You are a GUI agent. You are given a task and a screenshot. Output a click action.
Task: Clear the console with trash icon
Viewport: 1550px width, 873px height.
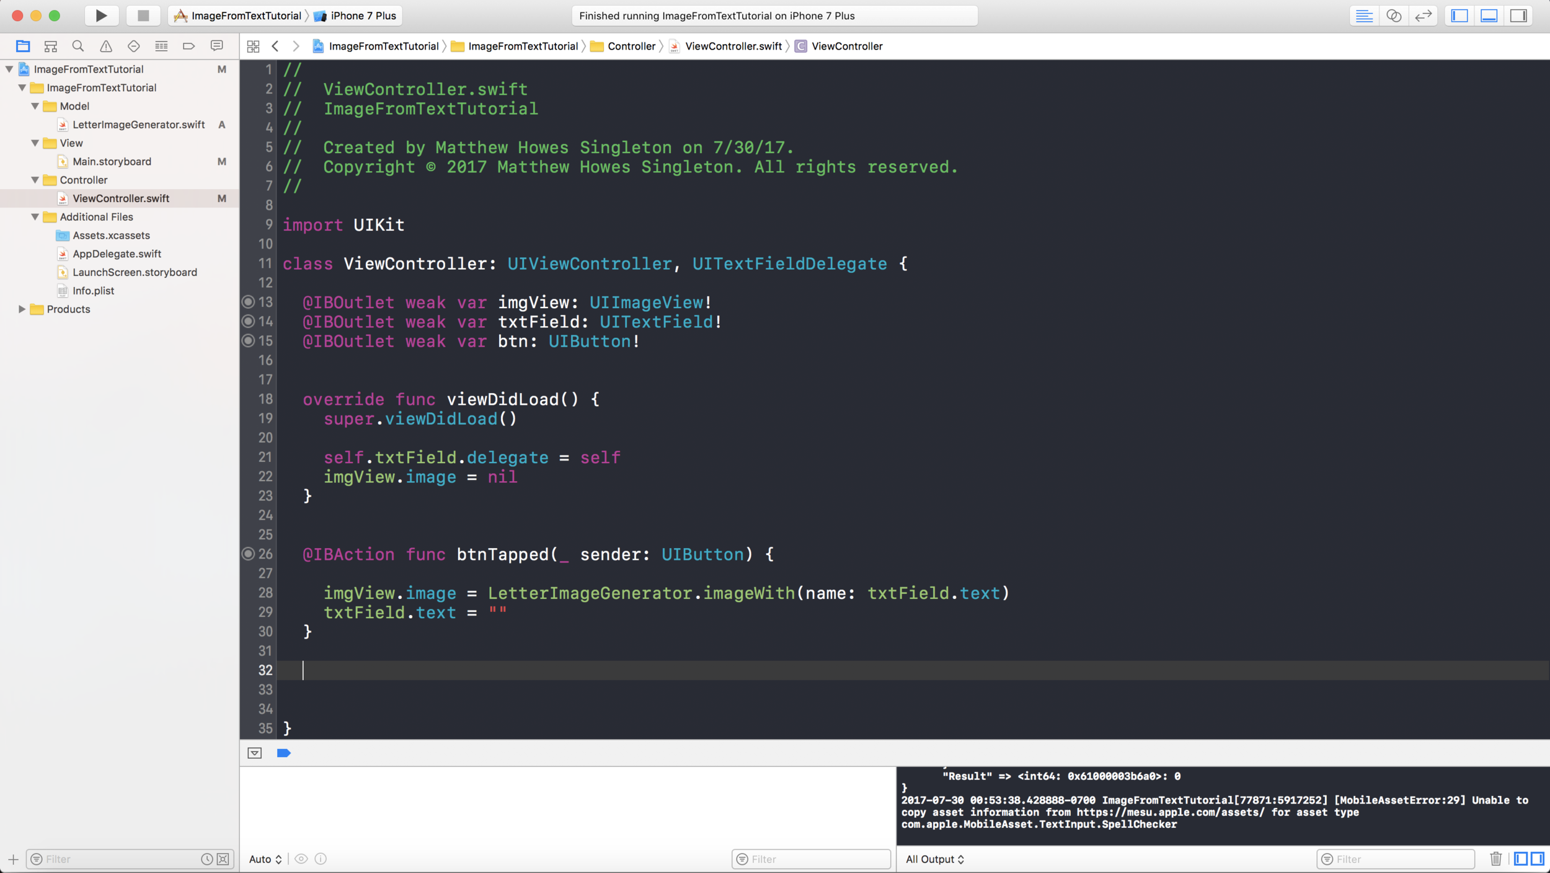click(1495, 859)
